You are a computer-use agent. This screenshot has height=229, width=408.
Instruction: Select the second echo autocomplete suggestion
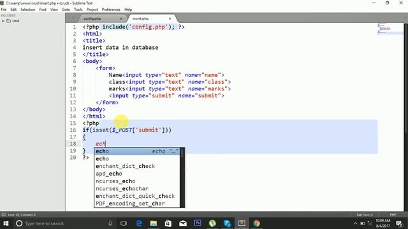click(137, 158)
